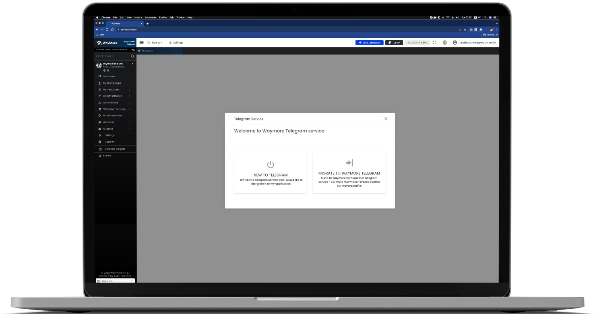This screenshot has height=318, width=595.
Task: Open the Profiles menu in the menu bar
Action: (x=163, y=17)
